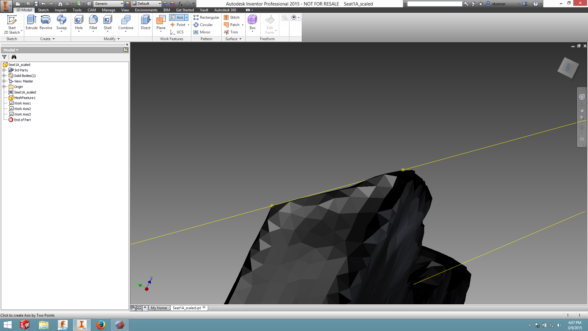Click the Save icon in quick access toolbar
Screen dimensions: 588x331
click(36, 4)
